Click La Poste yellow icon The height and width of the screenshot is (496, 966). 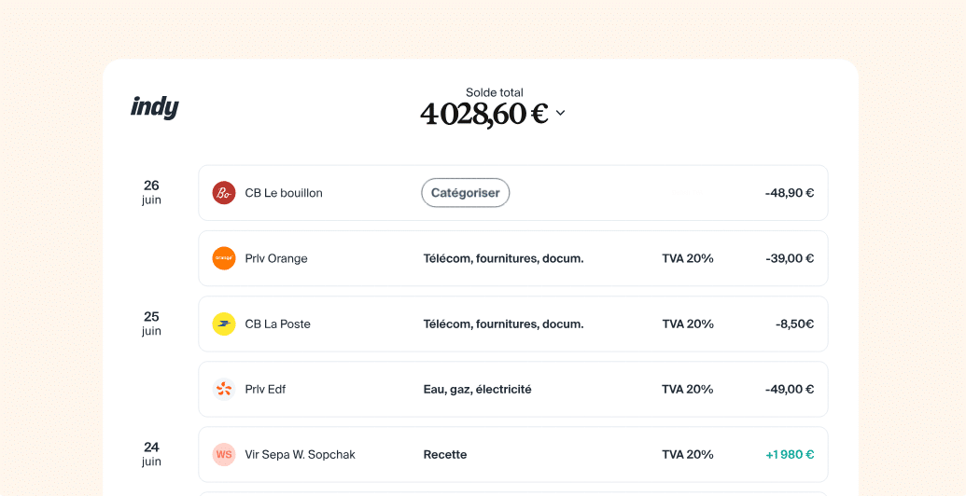click(223, 324)
